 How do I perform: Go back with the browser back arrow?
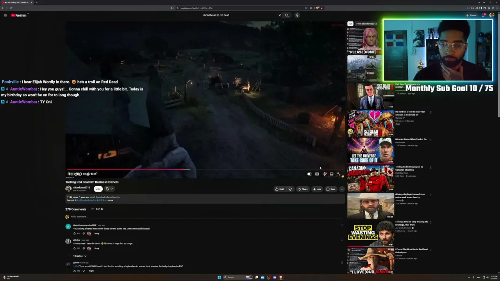[x=3, y=8]
